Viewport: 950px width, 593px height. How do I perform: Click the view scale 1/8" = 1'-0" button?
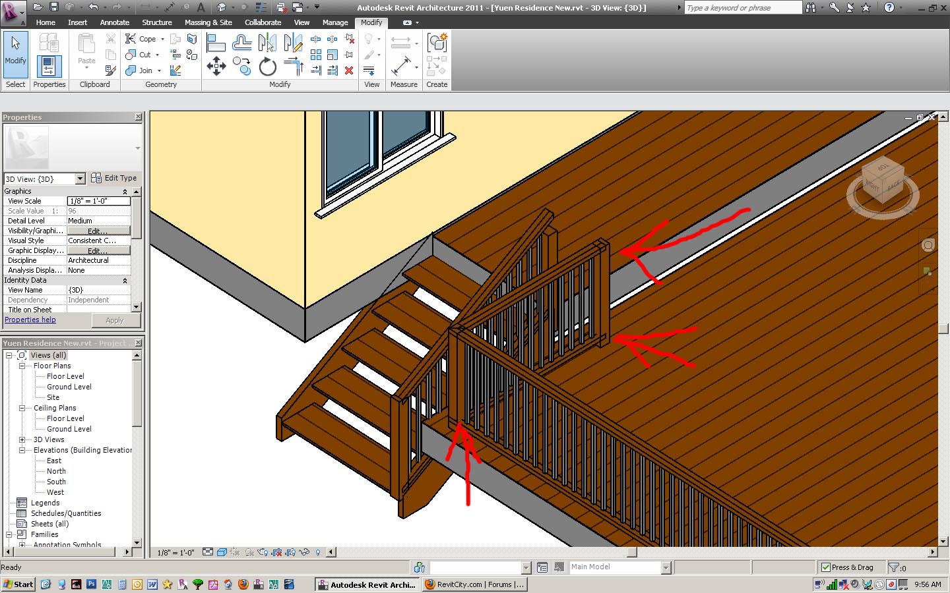coord(175,553)
